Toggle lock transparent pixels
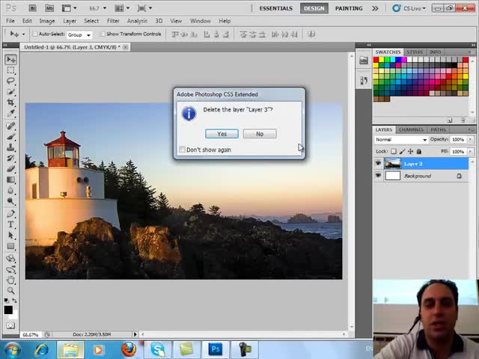This screenshot has height=359, width=479. click(x=394, y=151)
